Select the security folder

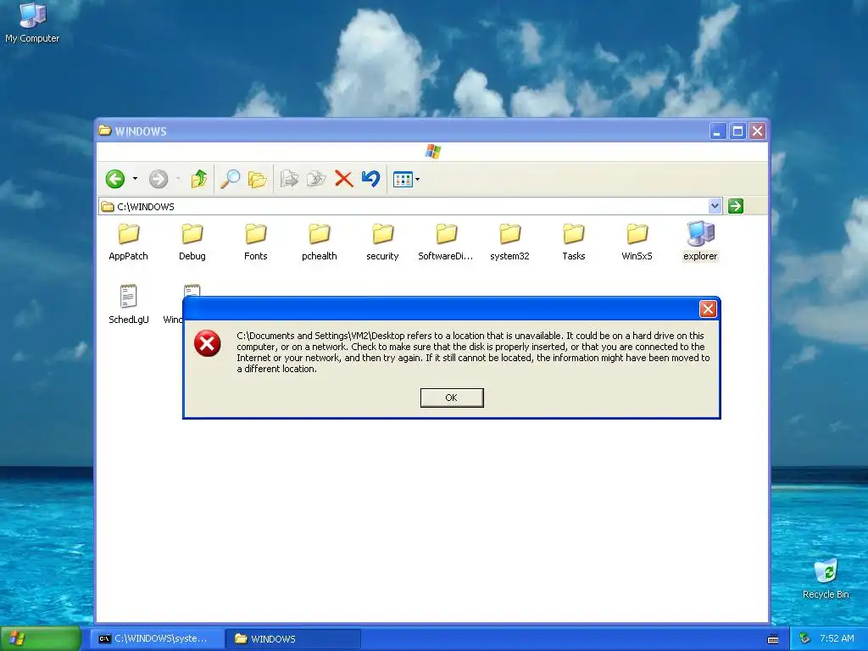coord(382,242)
